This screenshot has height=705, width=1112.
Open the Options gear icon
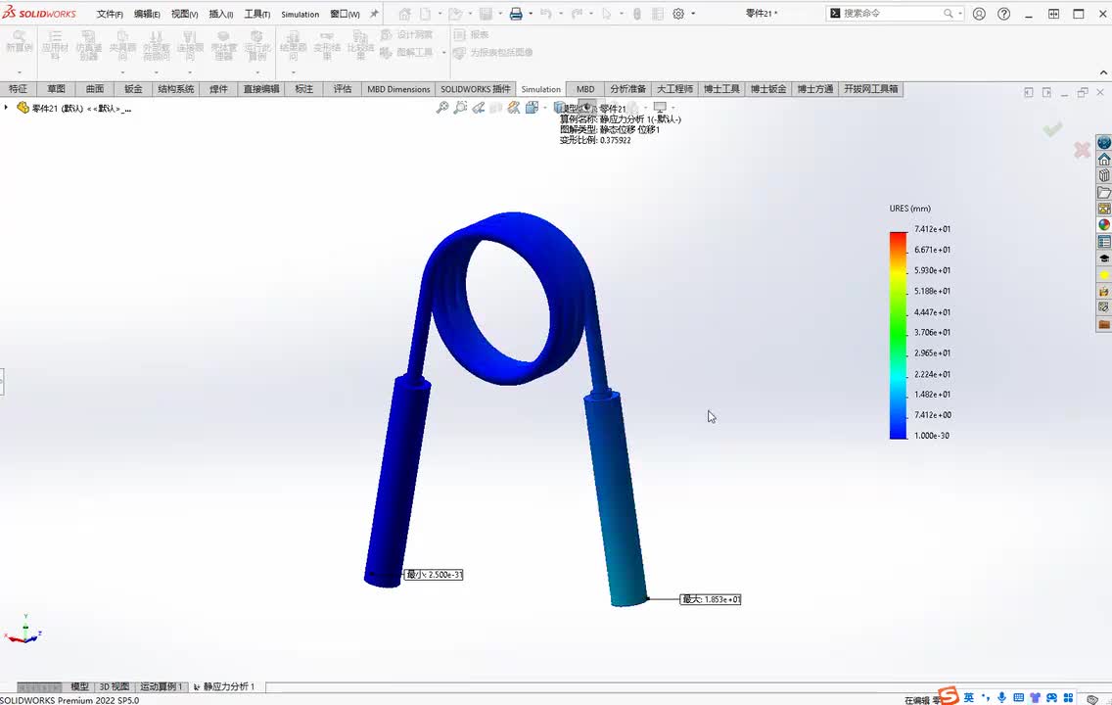[678, 14]
